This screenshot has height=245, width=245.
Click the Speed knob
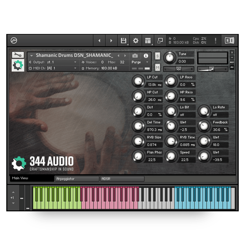[171, 156]
